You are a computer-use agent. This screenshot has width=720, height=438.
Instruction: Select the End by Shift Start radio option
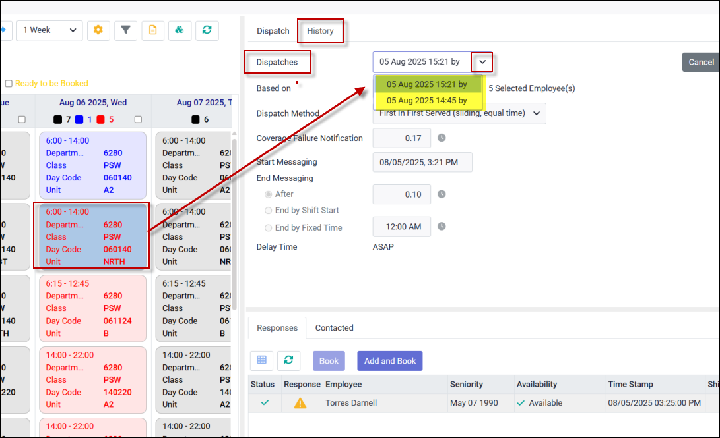[268, 211]
